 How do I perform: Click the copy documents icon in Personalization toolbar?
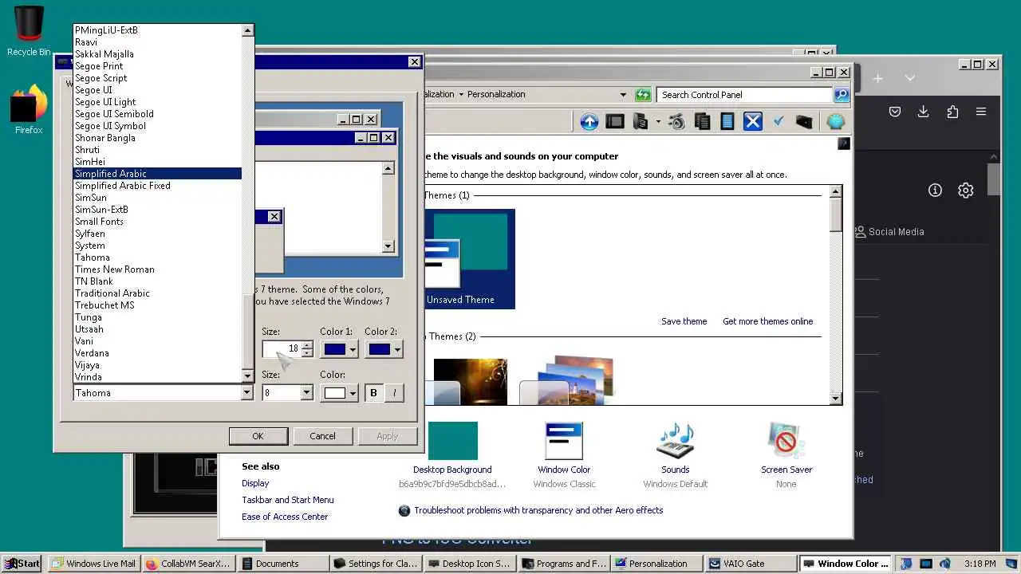tap(702, 121)
